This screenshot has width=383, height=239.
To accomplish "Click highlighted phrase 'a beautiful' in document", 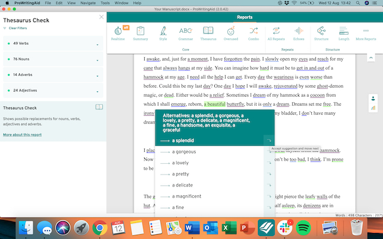I will pyautogui.click(x=215, y=104).
